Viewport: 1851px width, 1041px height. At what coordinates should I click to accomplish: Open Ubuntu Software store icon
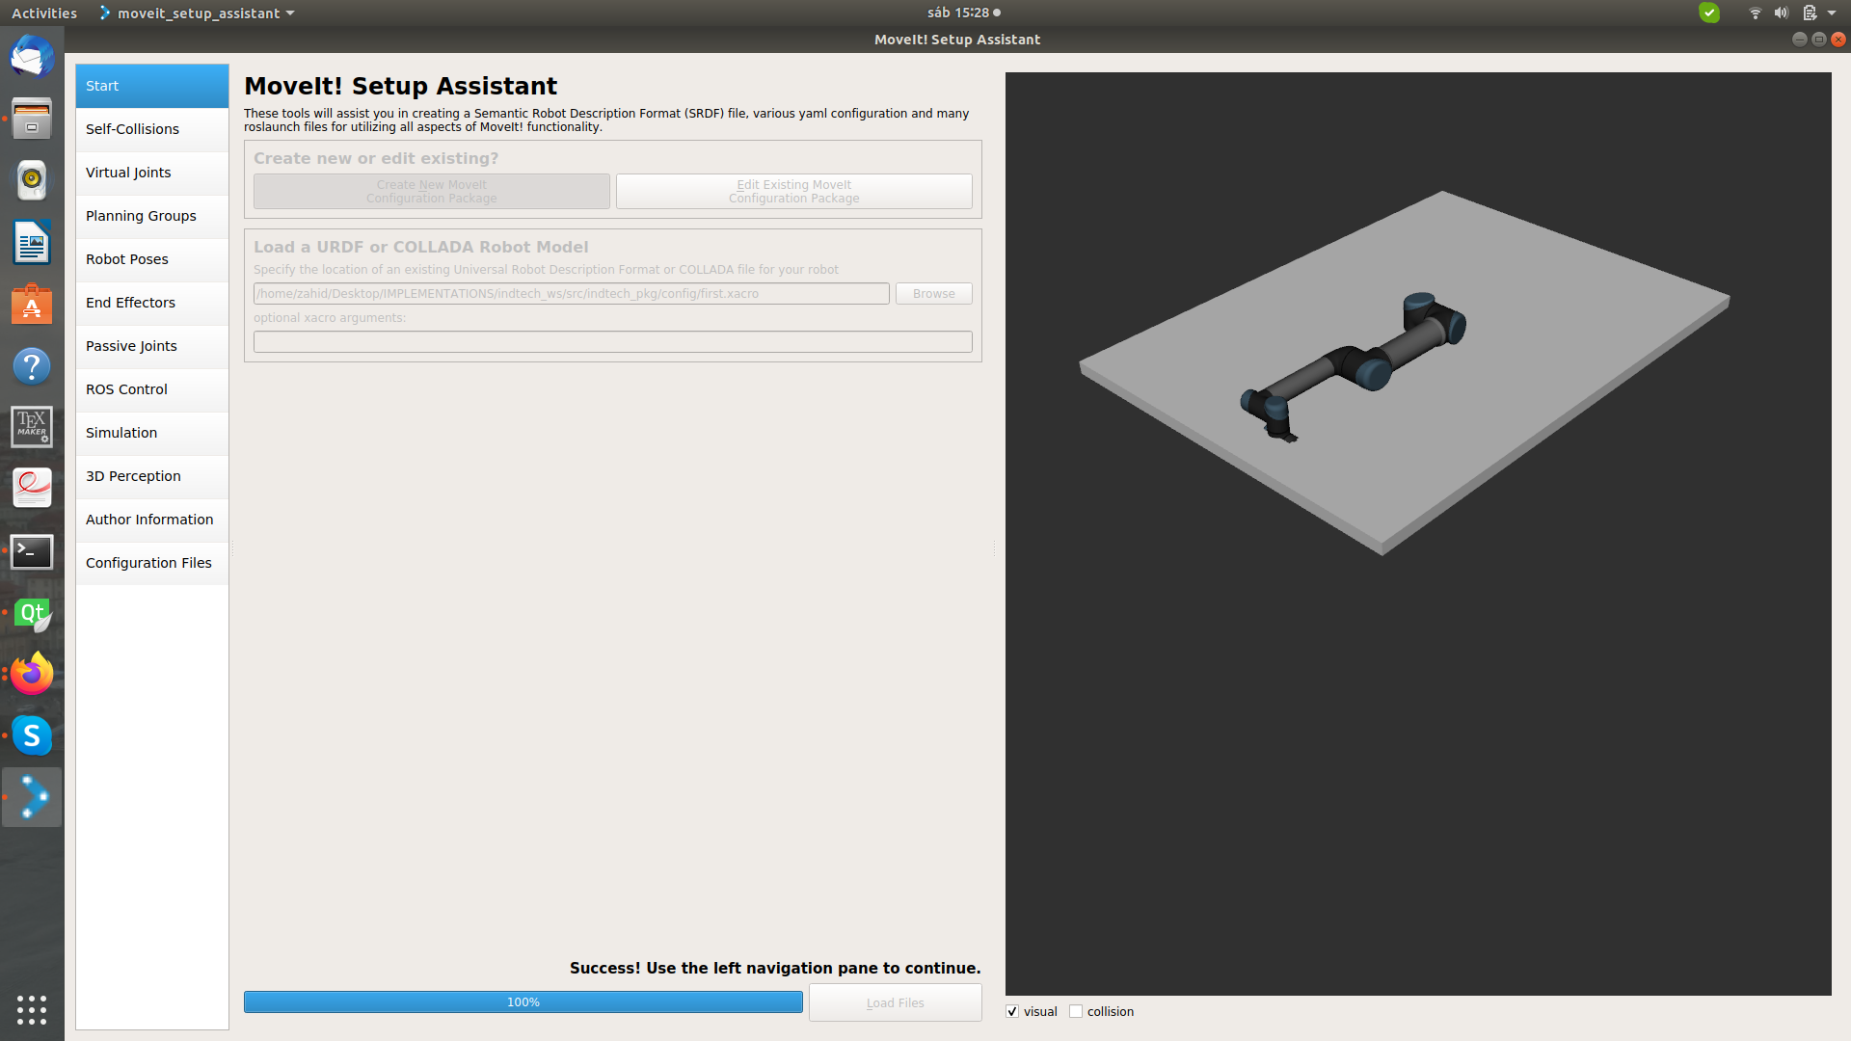(x=32, y=304)
